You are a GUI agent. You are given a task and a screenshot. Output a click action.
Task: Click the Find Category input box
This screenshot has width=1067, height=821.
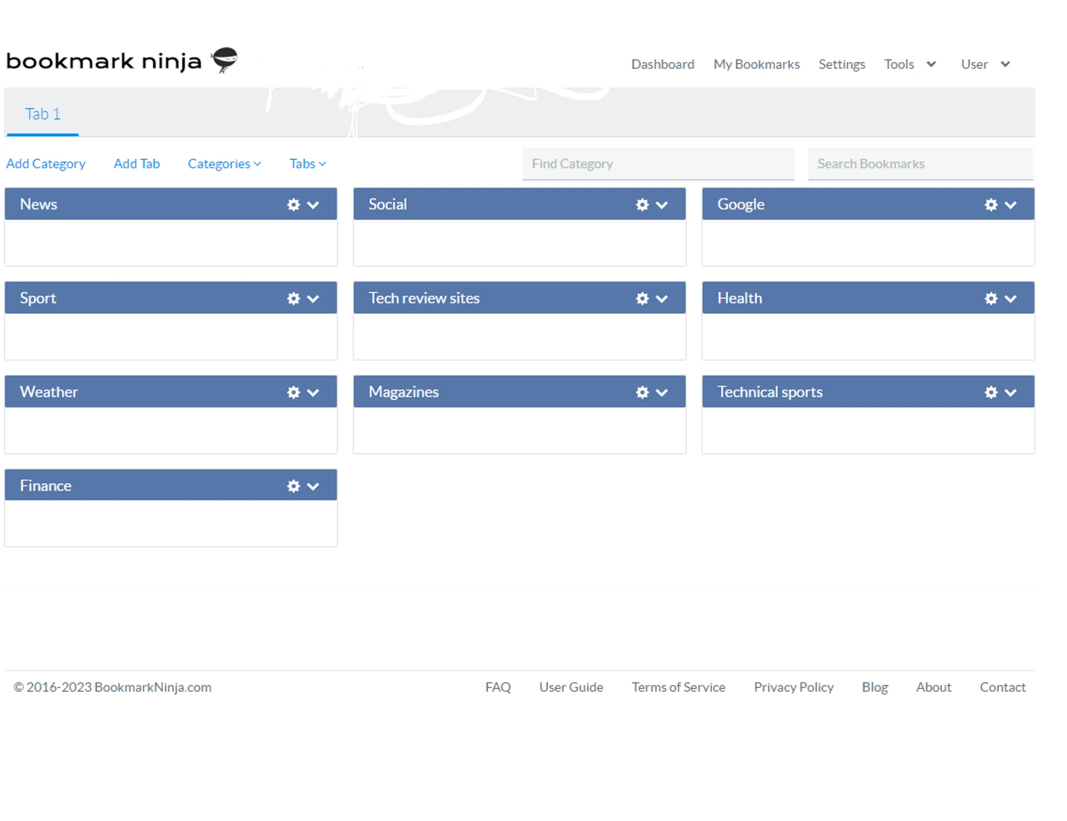pyautogui.click(x=658, y=163)
